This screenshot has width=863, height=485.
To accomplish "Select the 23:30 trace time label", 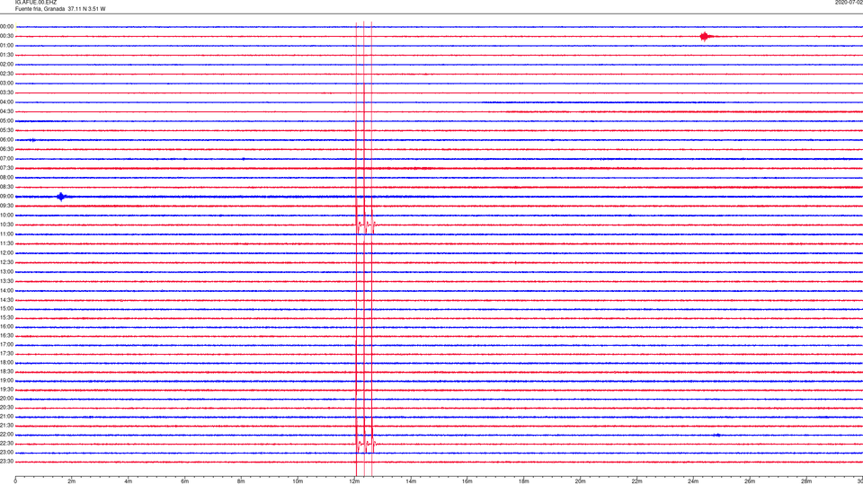I will (x=6, y=462).
